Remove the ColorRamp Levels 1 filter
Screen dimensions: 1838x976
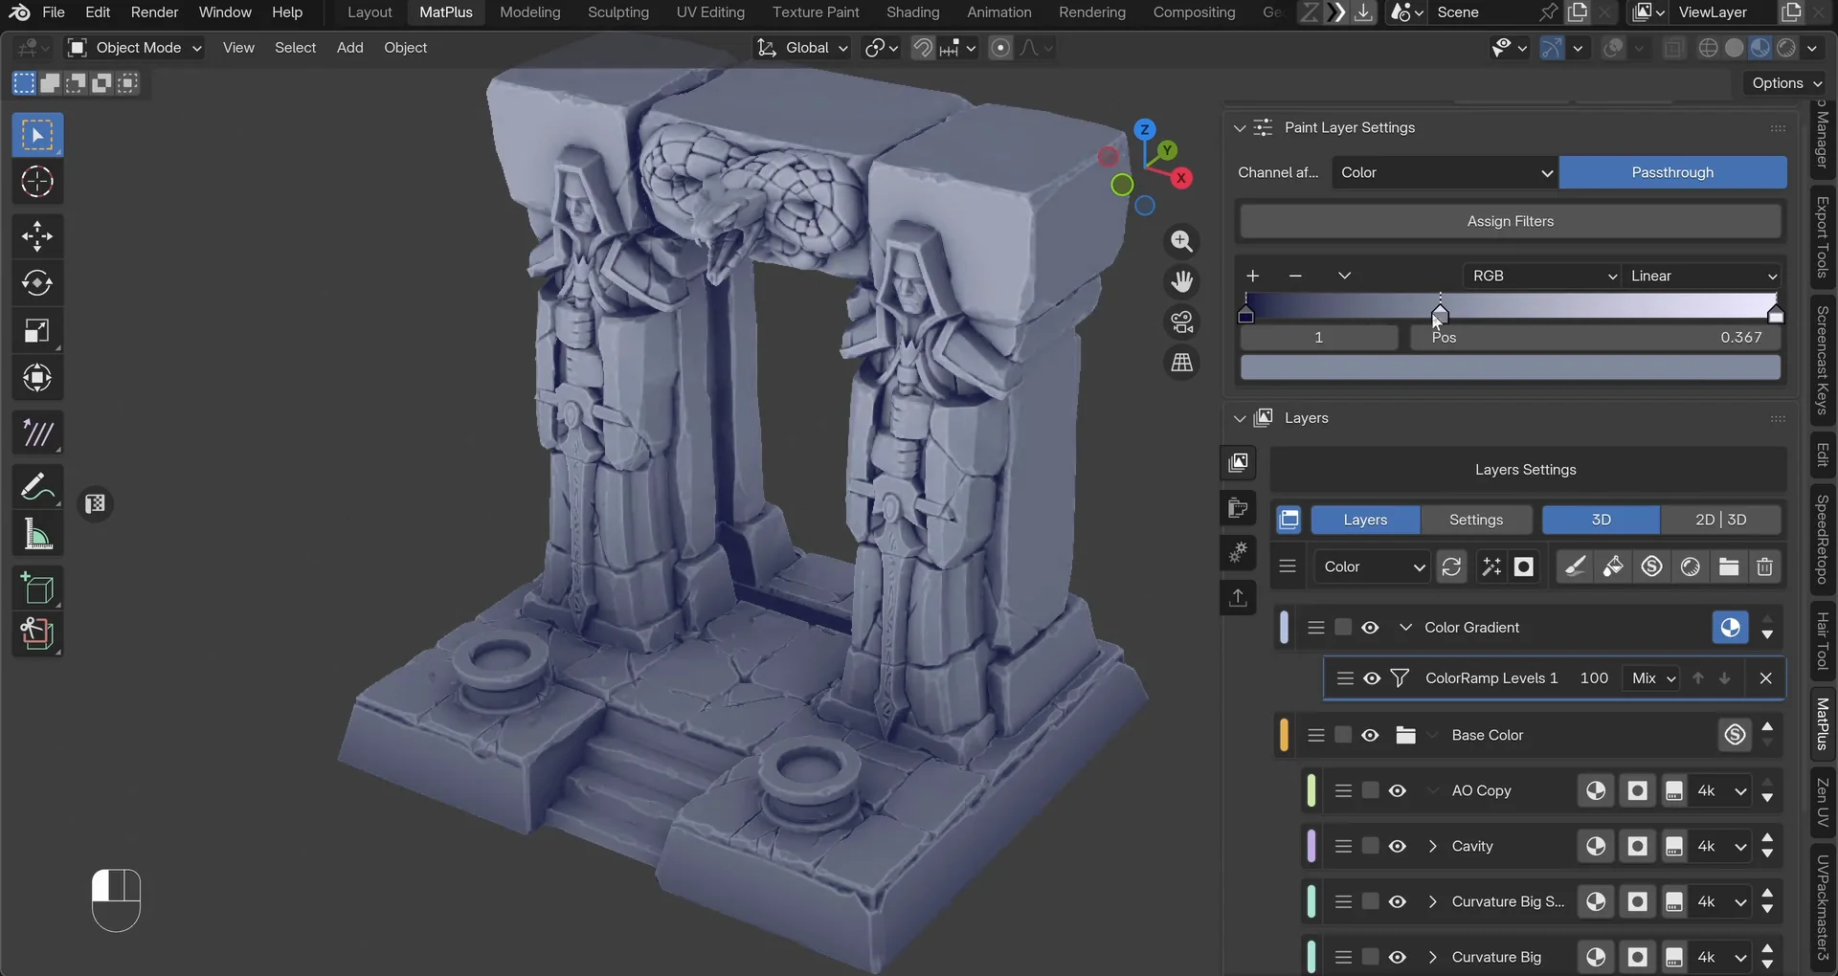(1765, 677)
